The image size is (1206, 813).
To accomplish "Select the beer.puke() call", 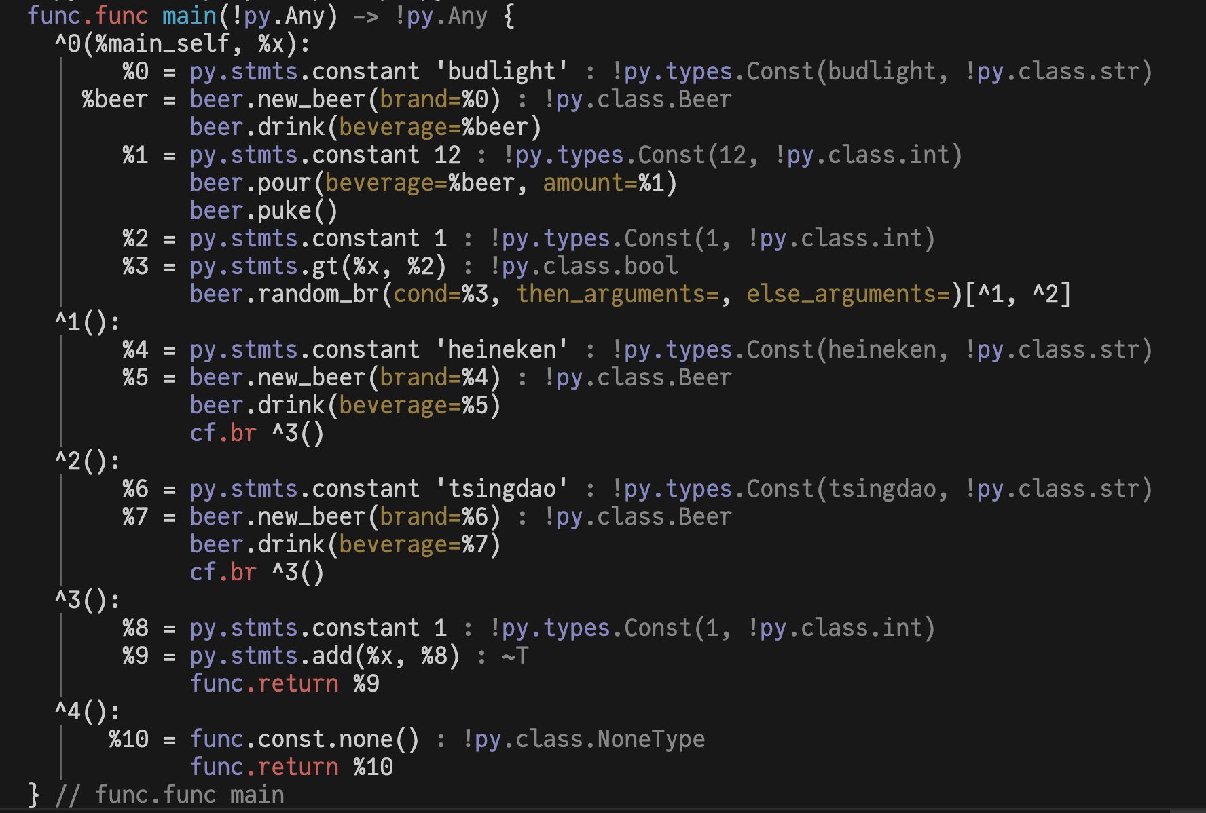I will click(265, 210).
